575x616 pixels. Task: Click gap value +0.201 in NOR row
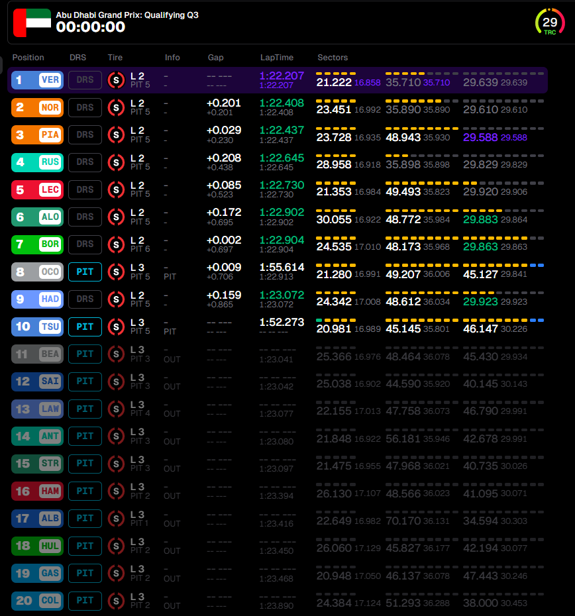pyautogui.click(x=224, y=103)
